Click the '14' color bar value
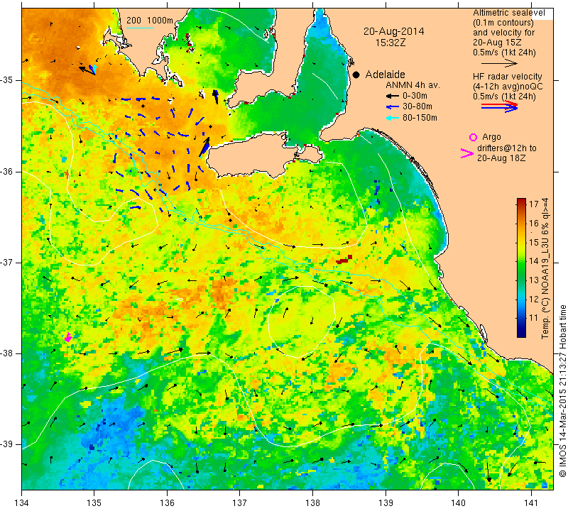 pos(533,261)
